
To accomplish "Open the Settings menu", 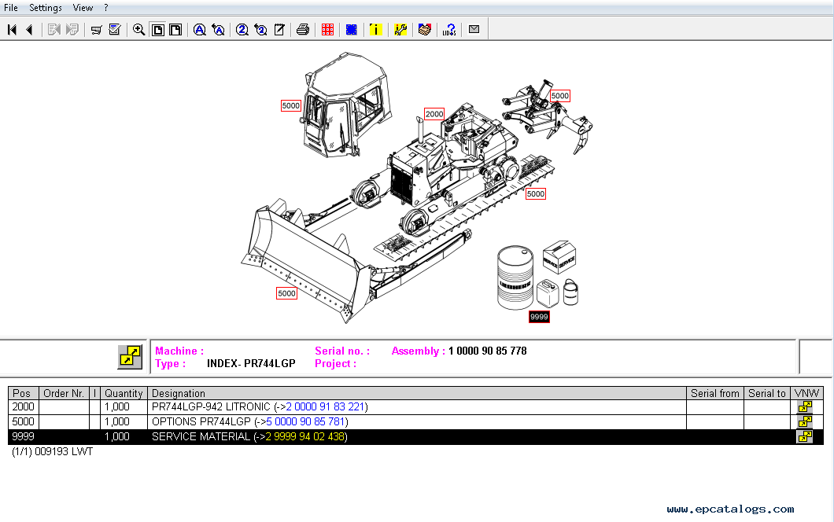I will coord(45,8).
